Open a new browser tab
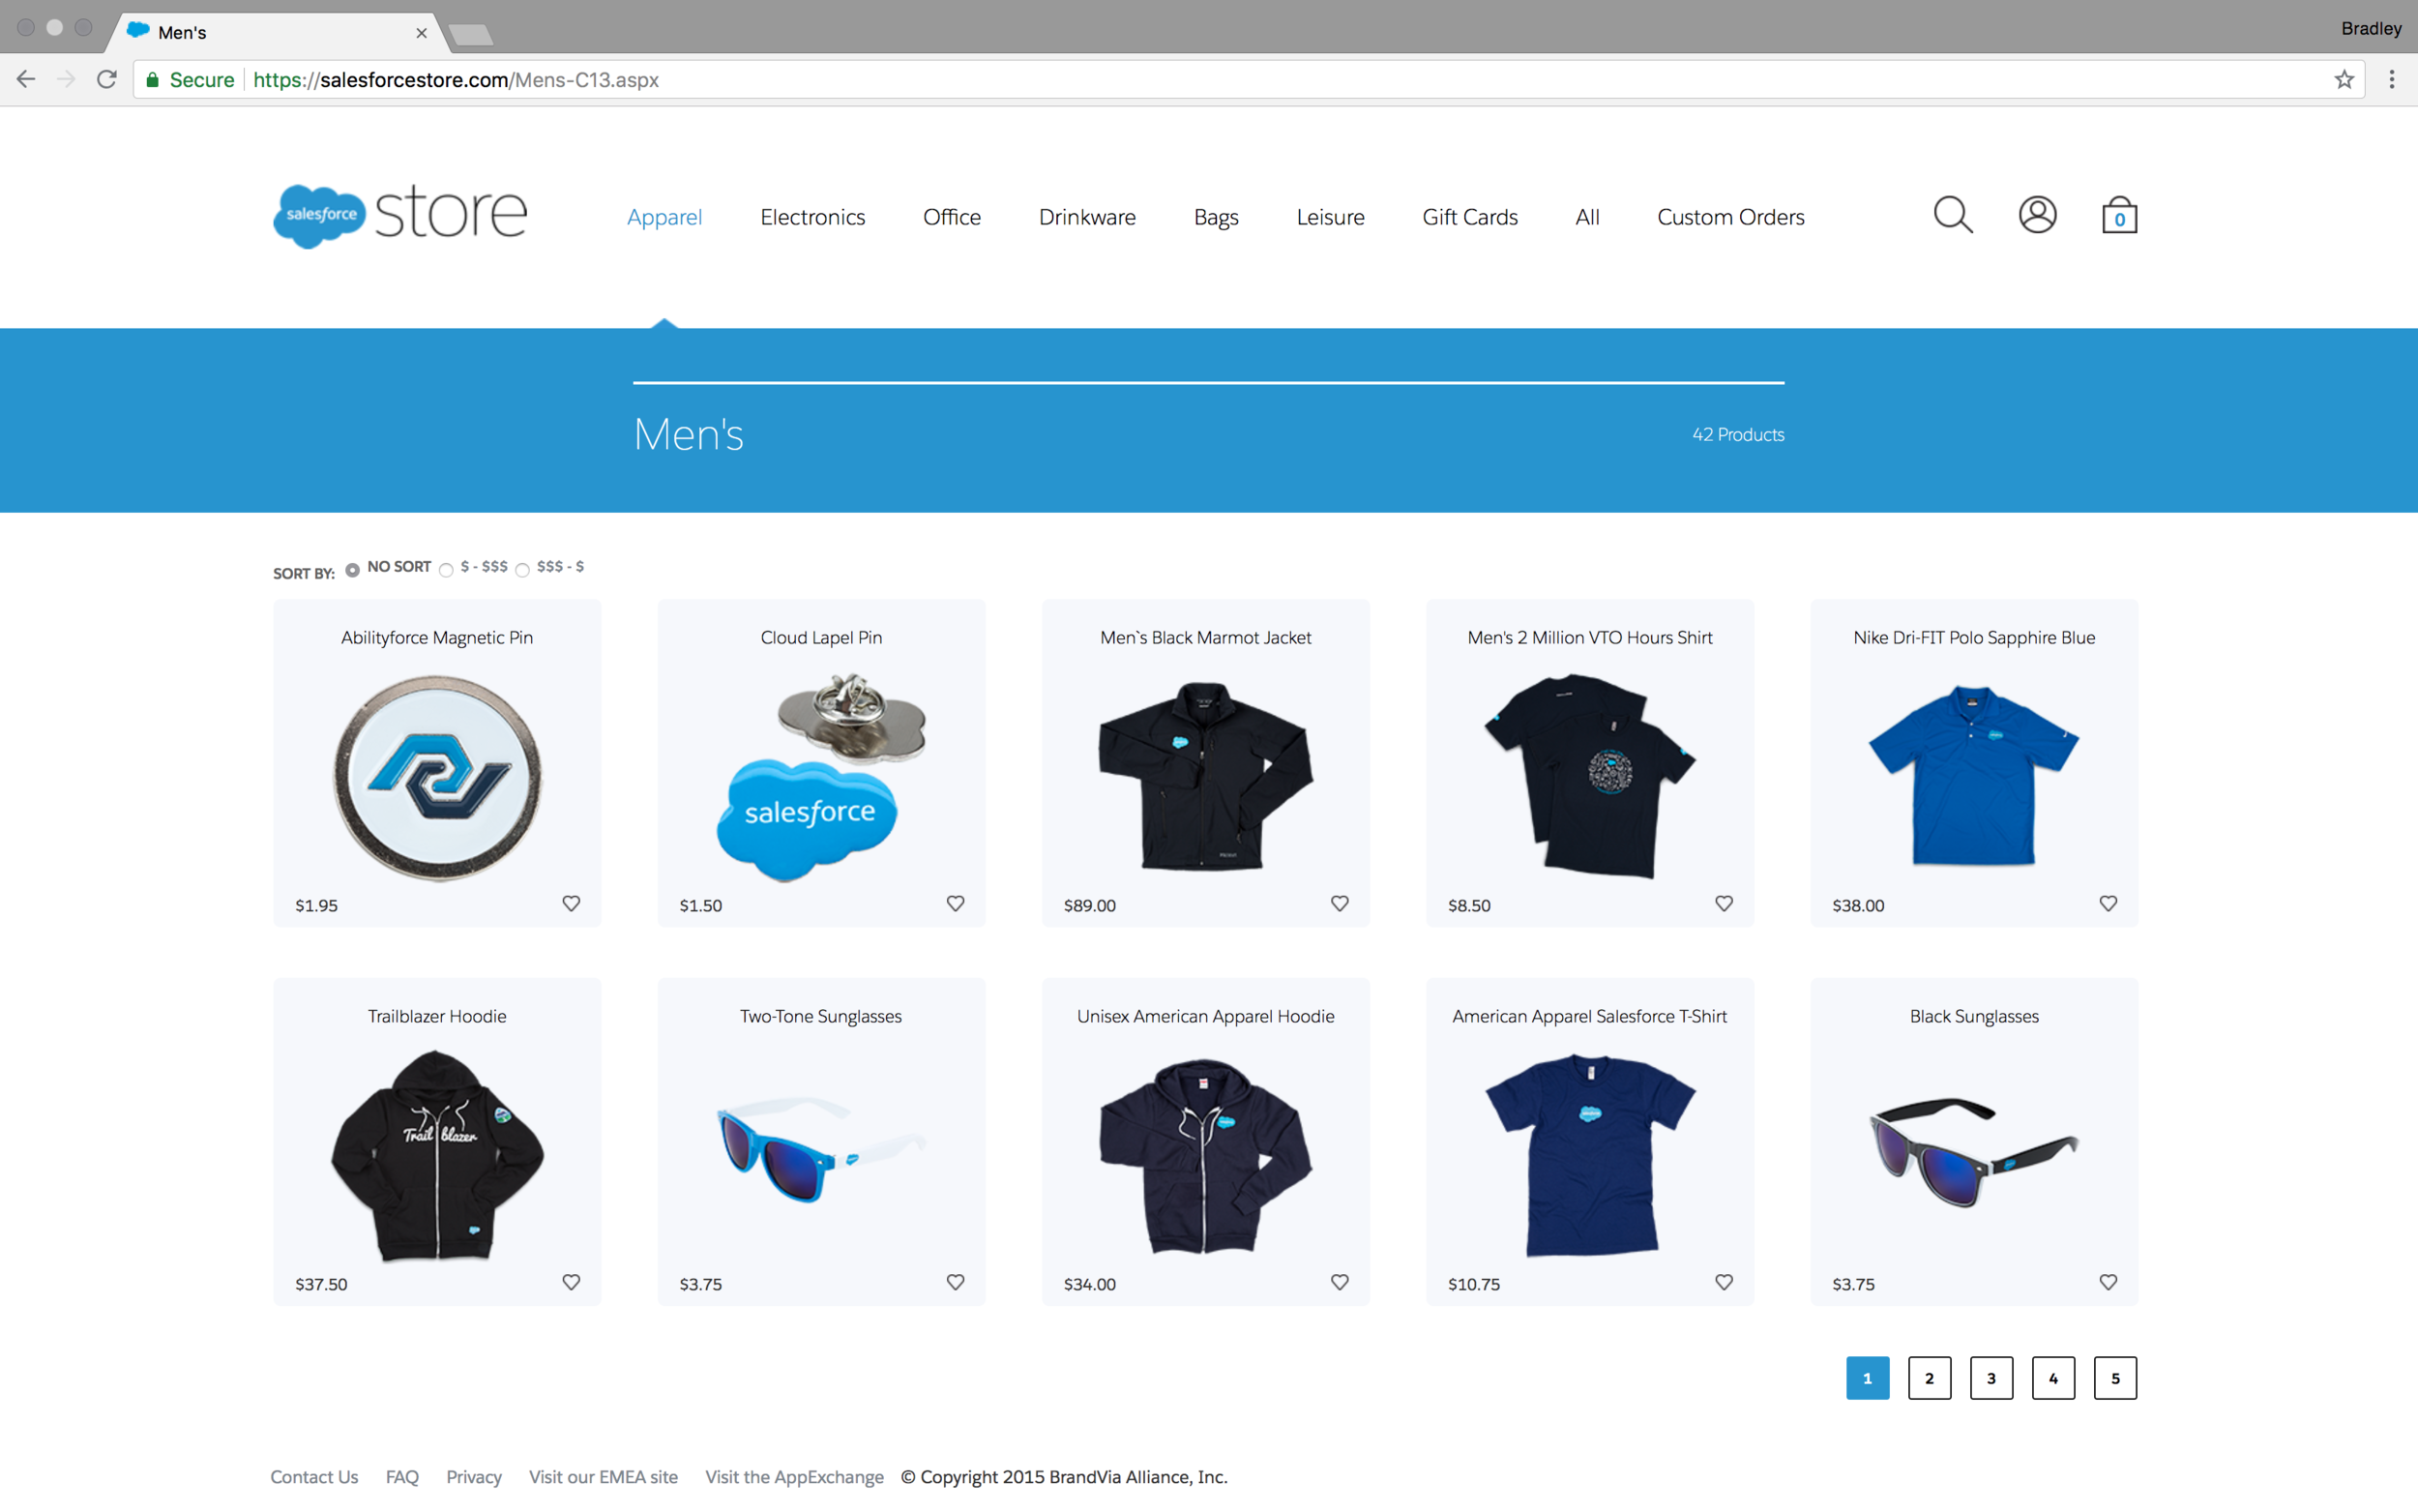2418x1512 pixels. pos(471,35)
